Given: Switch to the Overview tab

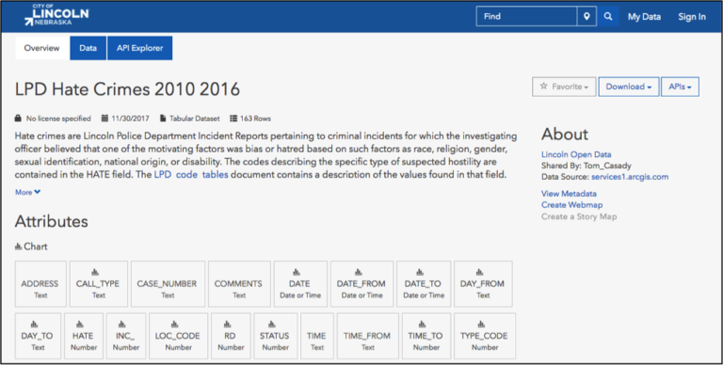Looking at the screenshot, I should 42,48.
